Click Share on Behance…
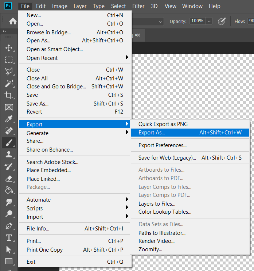 point(74,150)
